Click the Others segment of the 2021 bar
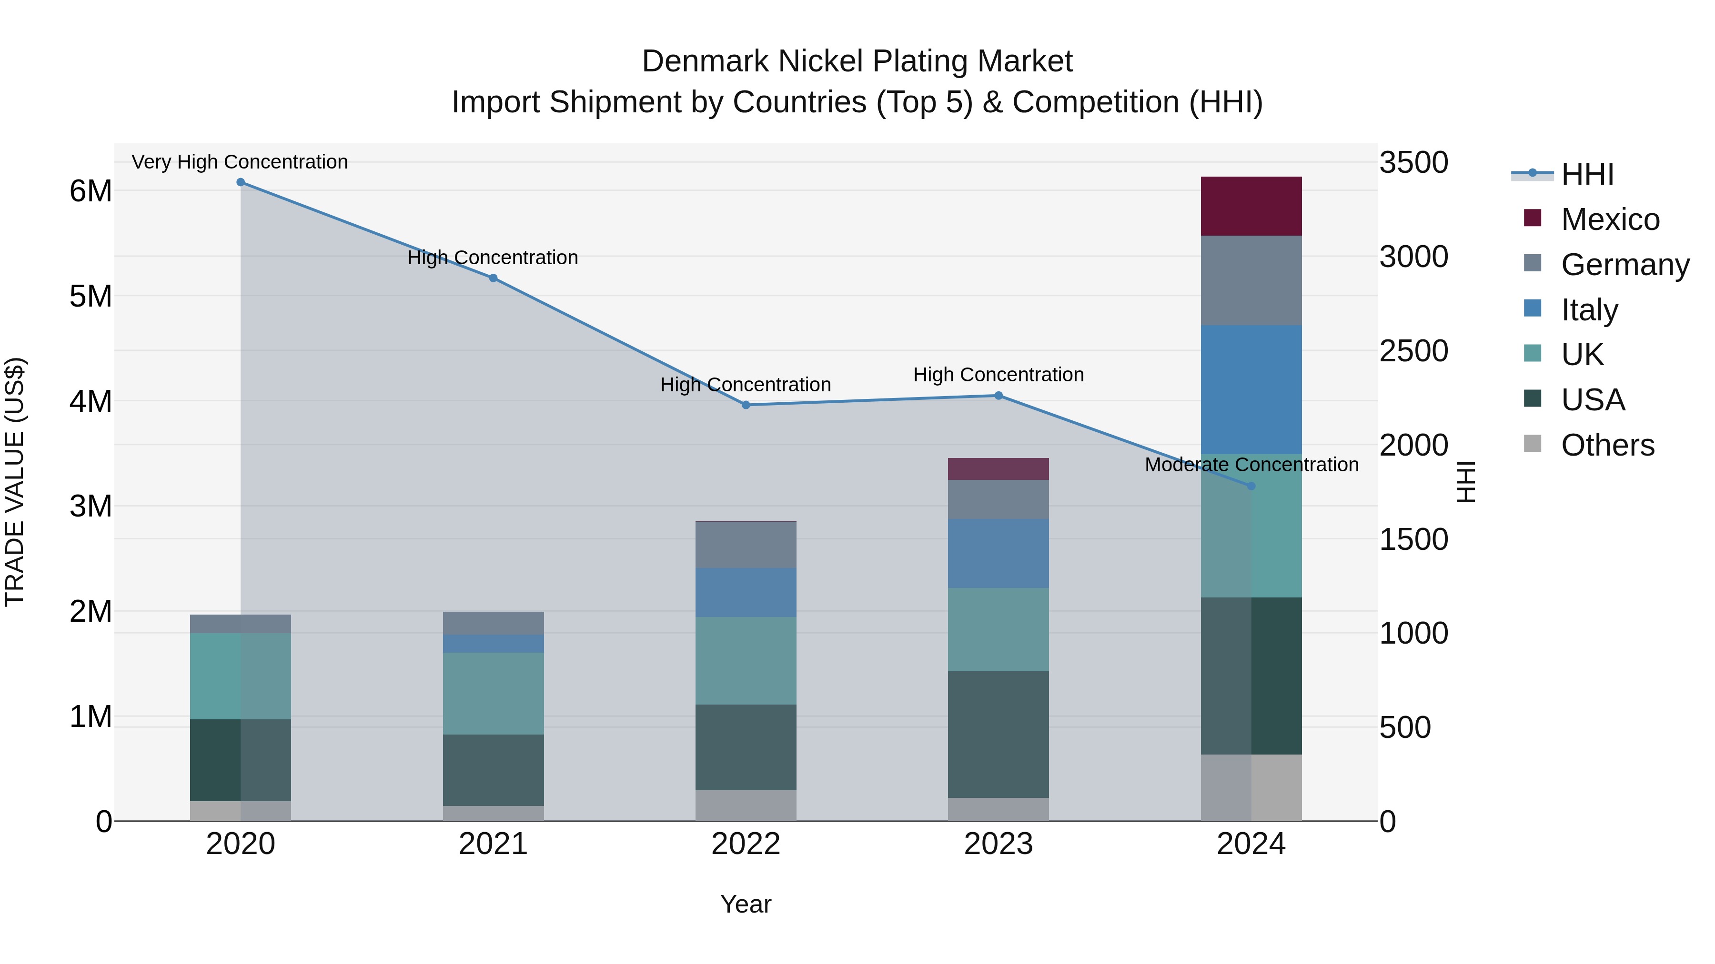The width and height of the screenshot is (1715, 964). coord(494,814)
